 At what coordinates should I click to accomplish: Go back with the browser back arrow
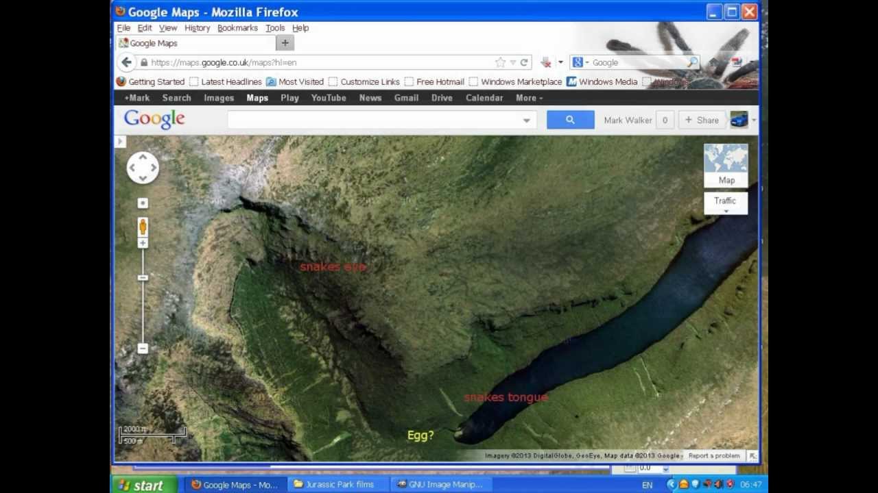click(126, 62)
